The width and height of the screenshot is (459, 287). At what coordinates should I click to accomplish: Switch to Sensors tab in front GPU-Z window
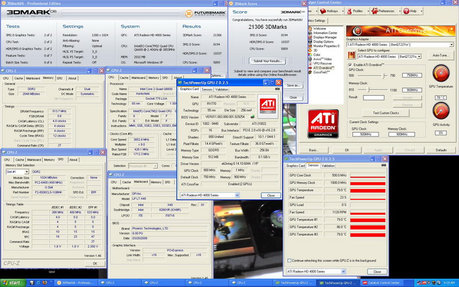pyautogui.click(x=207, y=90)
